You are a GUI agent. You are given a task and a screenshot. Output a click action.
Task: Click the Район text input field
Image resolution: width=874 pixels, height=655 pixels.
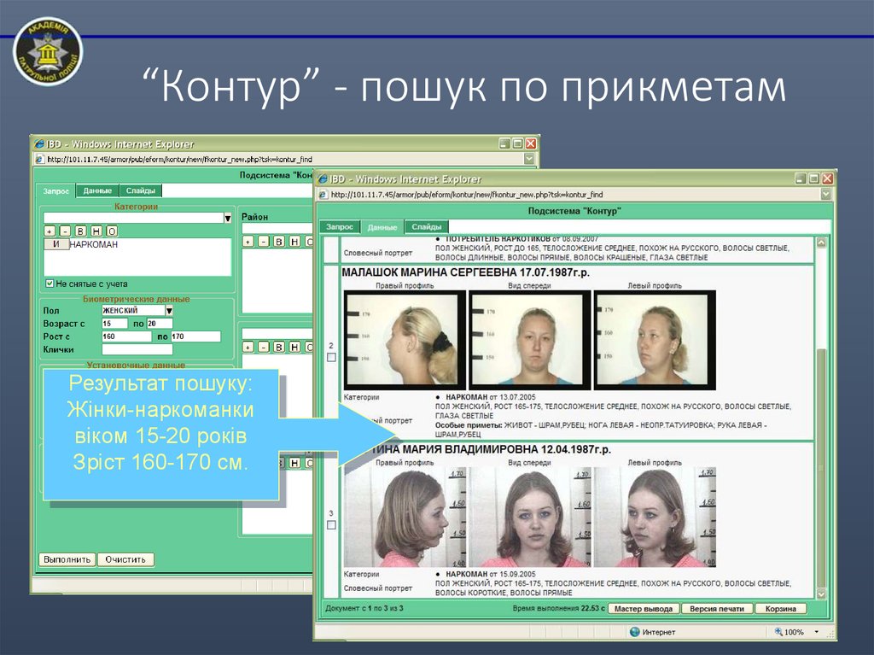pos(277,228)
